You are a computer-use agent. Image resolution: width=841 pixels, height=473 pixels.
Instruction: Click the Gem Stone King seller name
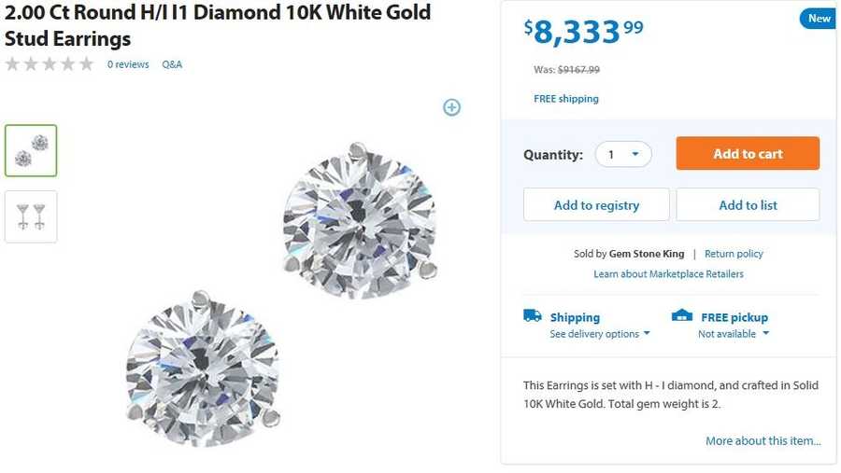point(647,254)
